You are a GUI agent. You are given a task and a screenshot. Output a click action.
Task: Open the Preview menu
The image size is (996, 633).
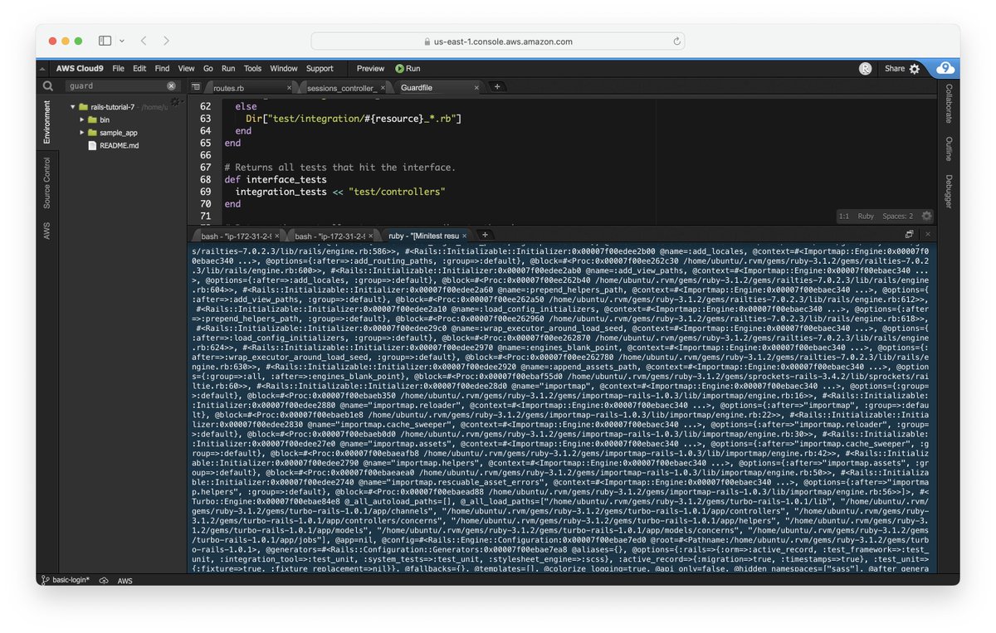(370, 69)
